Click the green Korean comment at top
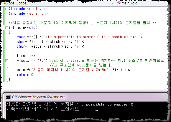 point(83,23)
